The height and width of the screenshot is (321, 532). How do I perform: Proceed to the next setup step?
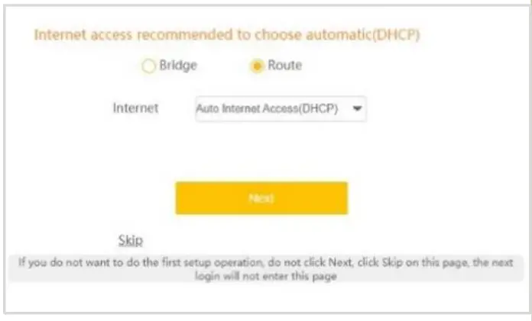pyautogui.click(x=261, y=198)
